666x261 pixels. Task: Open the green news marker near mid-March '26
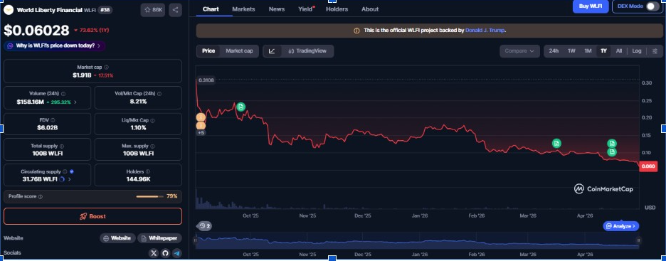coord(556,144)
